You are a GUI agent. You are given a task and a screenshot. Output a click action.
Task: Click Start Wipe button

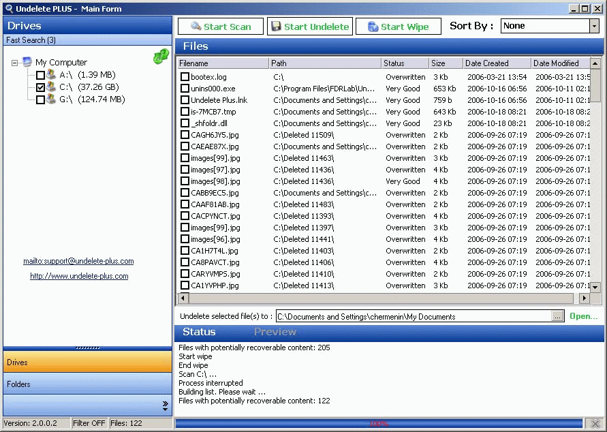click(x=399, y=27)
